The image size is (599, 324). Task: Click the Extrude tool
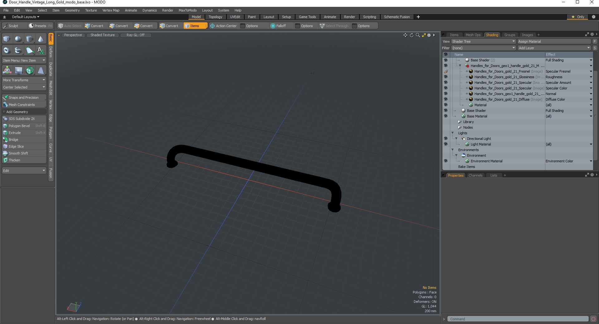pyautogui.click(x=24, y=133)
